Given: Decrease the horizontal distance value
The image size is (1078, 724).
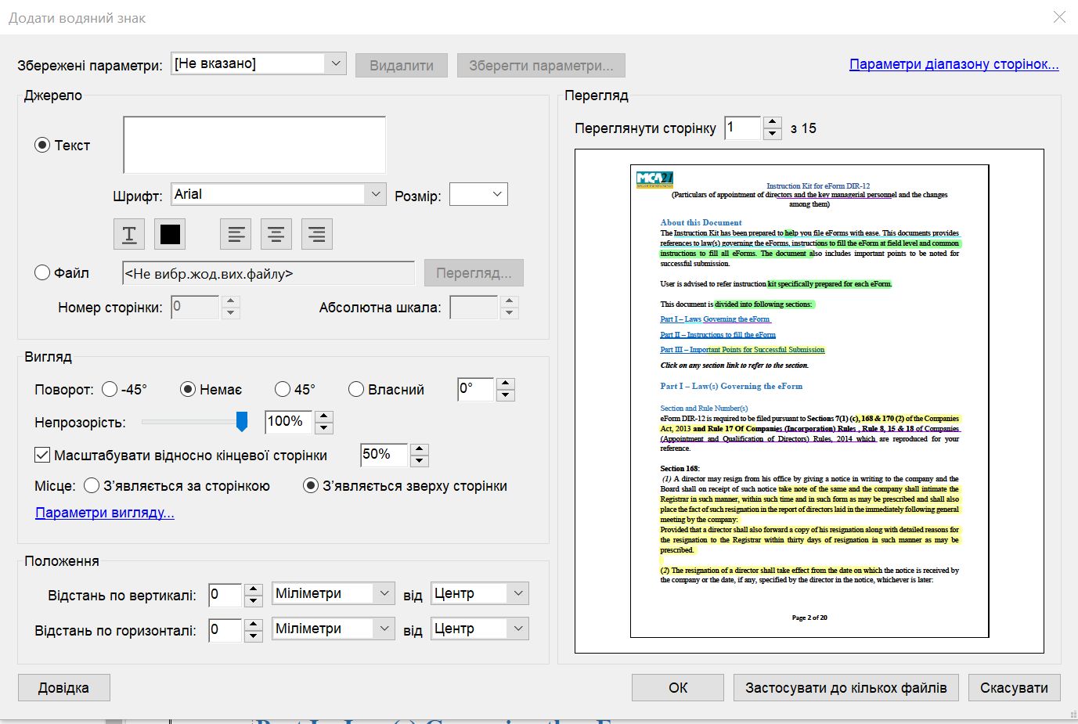Looking at the screenshot, I should (253, 636).
